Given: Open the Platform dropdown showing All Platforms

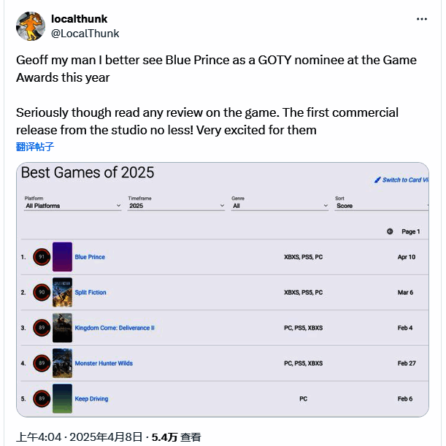Looking at the screenshot, I should 72,206.
